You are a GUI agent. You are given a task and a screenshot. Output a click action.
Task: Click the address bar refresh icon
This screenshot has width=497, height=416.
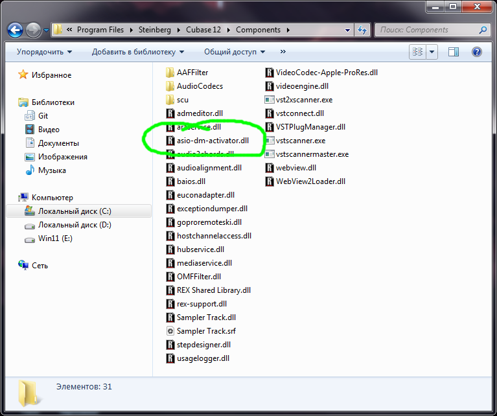(x=363, y=30)
